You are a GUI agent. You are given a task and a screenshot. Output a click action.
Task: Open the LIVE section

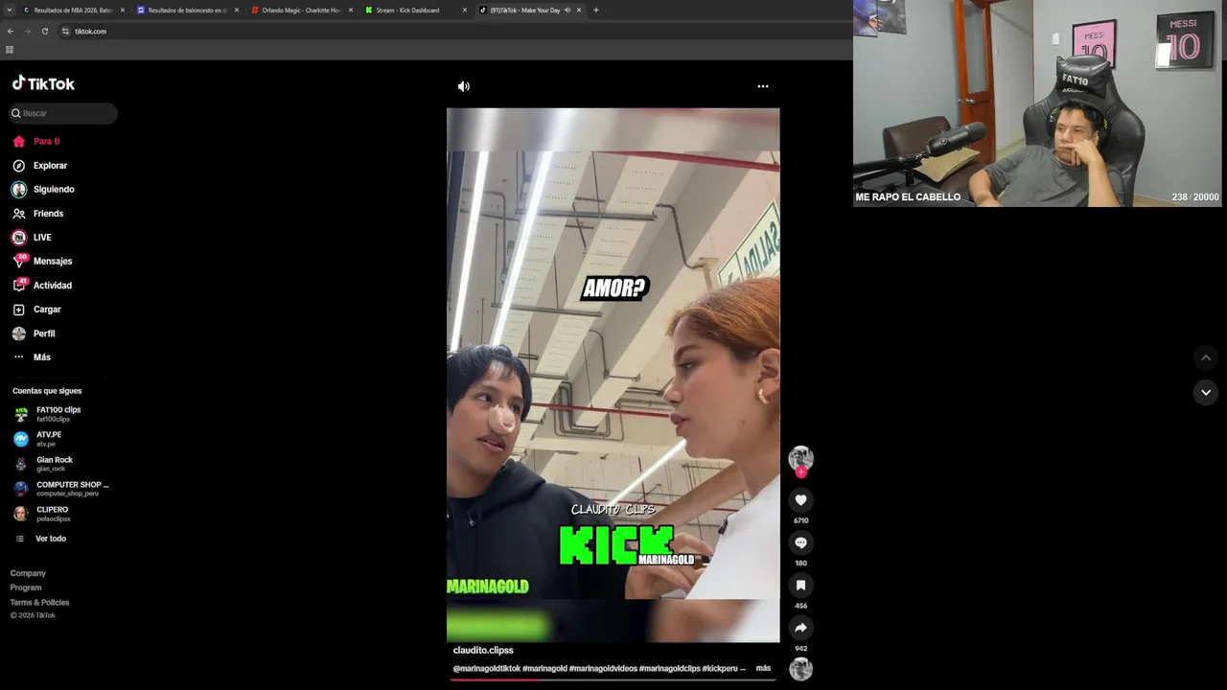click(x=32, y=238)
